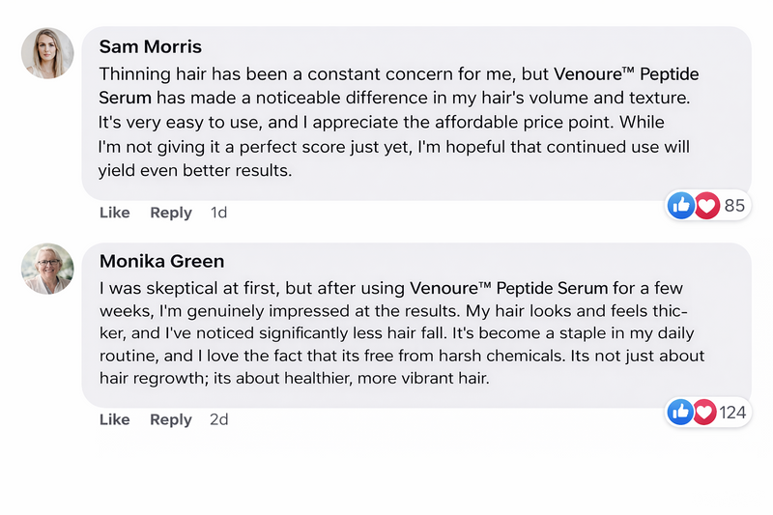Reply to Monika Green's comment
Image resolution: width=773 pixels, height=515 pixels.
[171, 419]
